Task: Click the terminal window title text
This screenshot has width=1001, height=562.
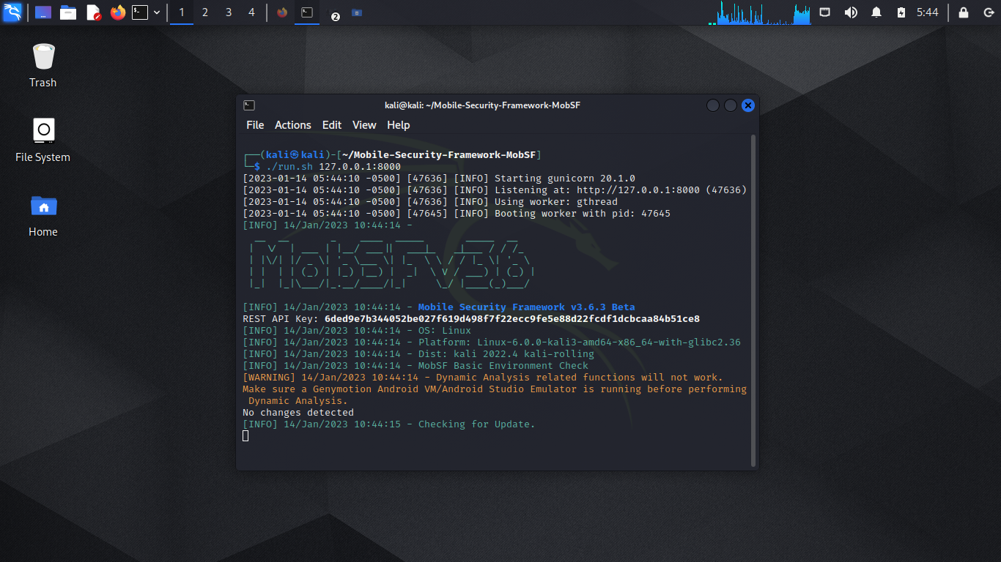Action: tap(482, 105)
